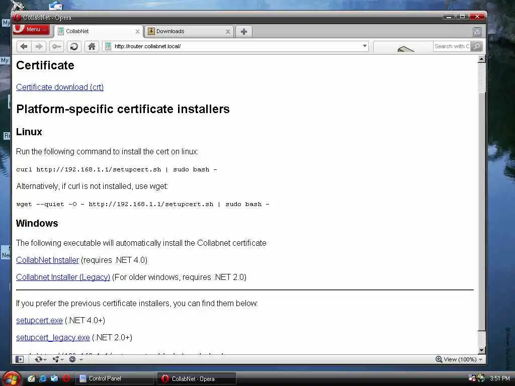Open the CollabNet Installer link
Image resolution: width=515 pixels, height=386 pixels.
click(x=48, y=260)
